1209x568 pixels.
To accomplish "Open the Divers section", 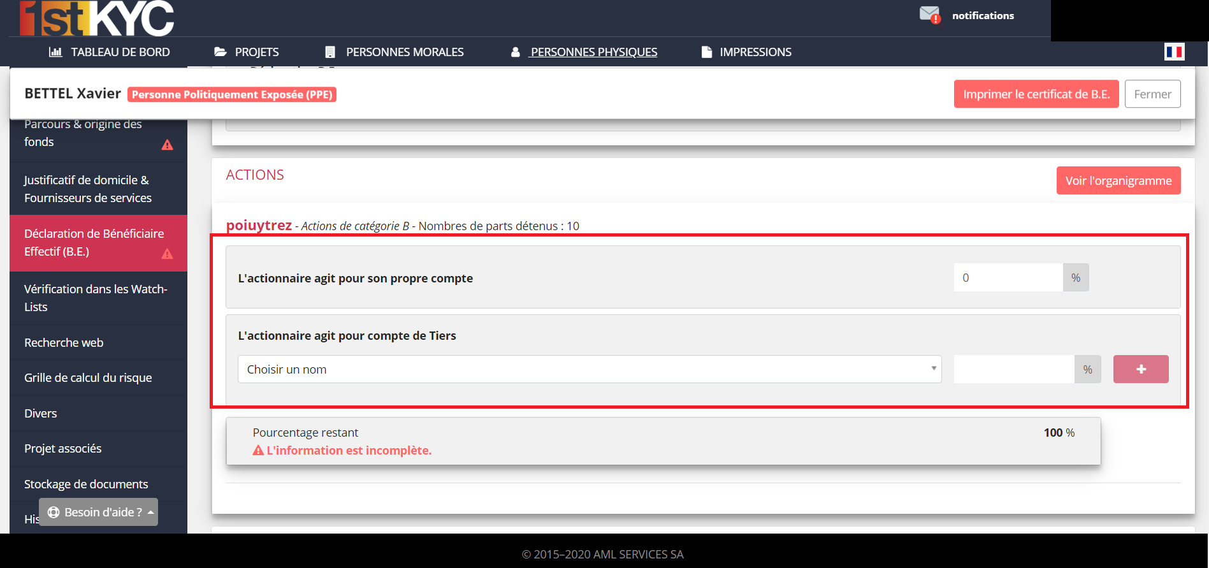I will pyautogui.click(x=99, y=413).
